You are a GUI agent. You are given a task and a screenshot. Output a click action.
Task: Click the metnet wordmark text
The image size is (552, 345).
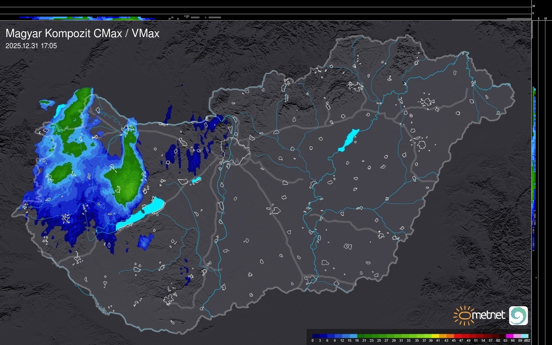[488, 315]
